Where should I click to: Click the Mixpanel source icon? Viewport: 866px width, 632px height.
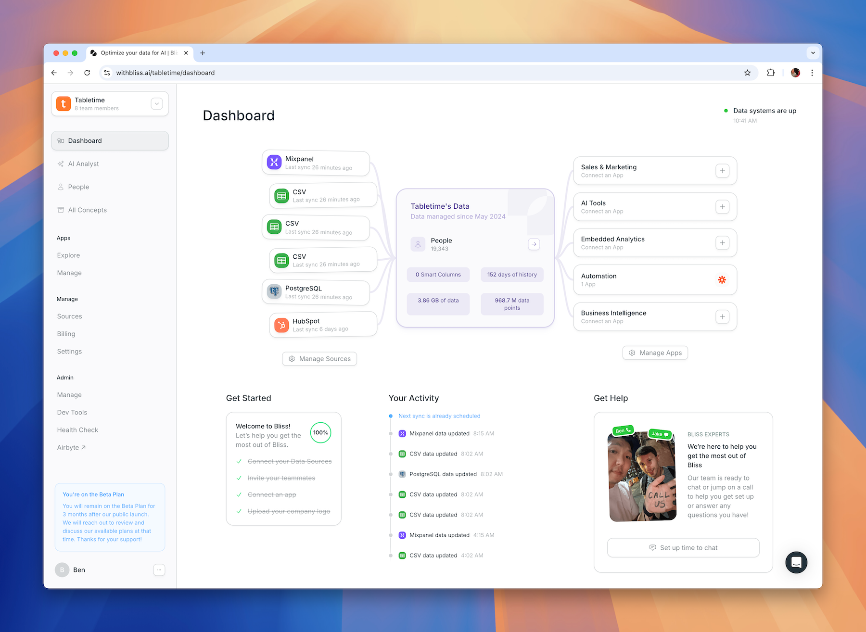[x=274, y=162]
